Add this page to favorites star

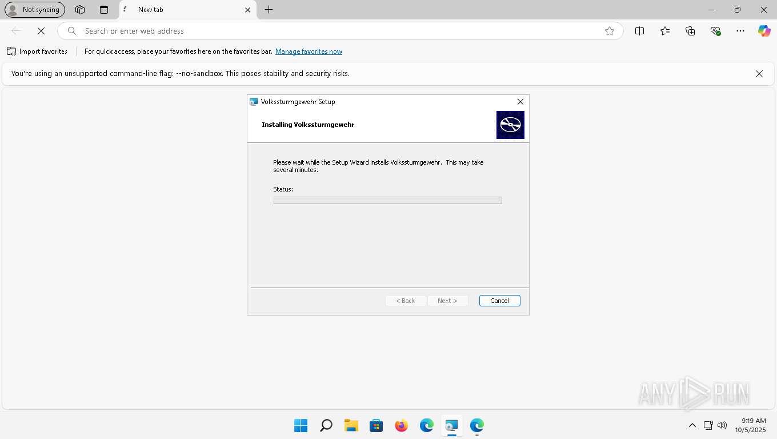(610, 31)
